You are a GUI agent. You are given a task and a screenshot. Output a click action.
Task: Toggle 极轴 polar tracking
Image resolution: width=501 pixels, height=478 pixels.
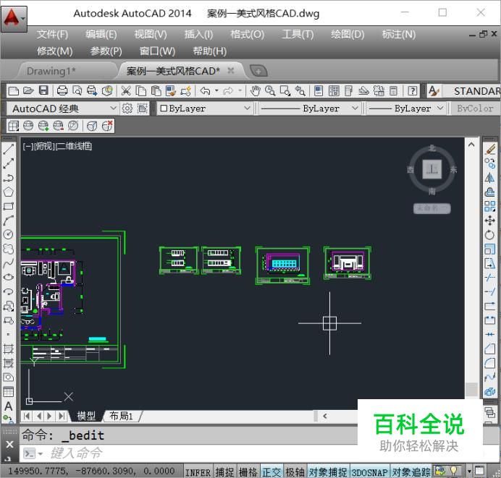pos(295,472)
